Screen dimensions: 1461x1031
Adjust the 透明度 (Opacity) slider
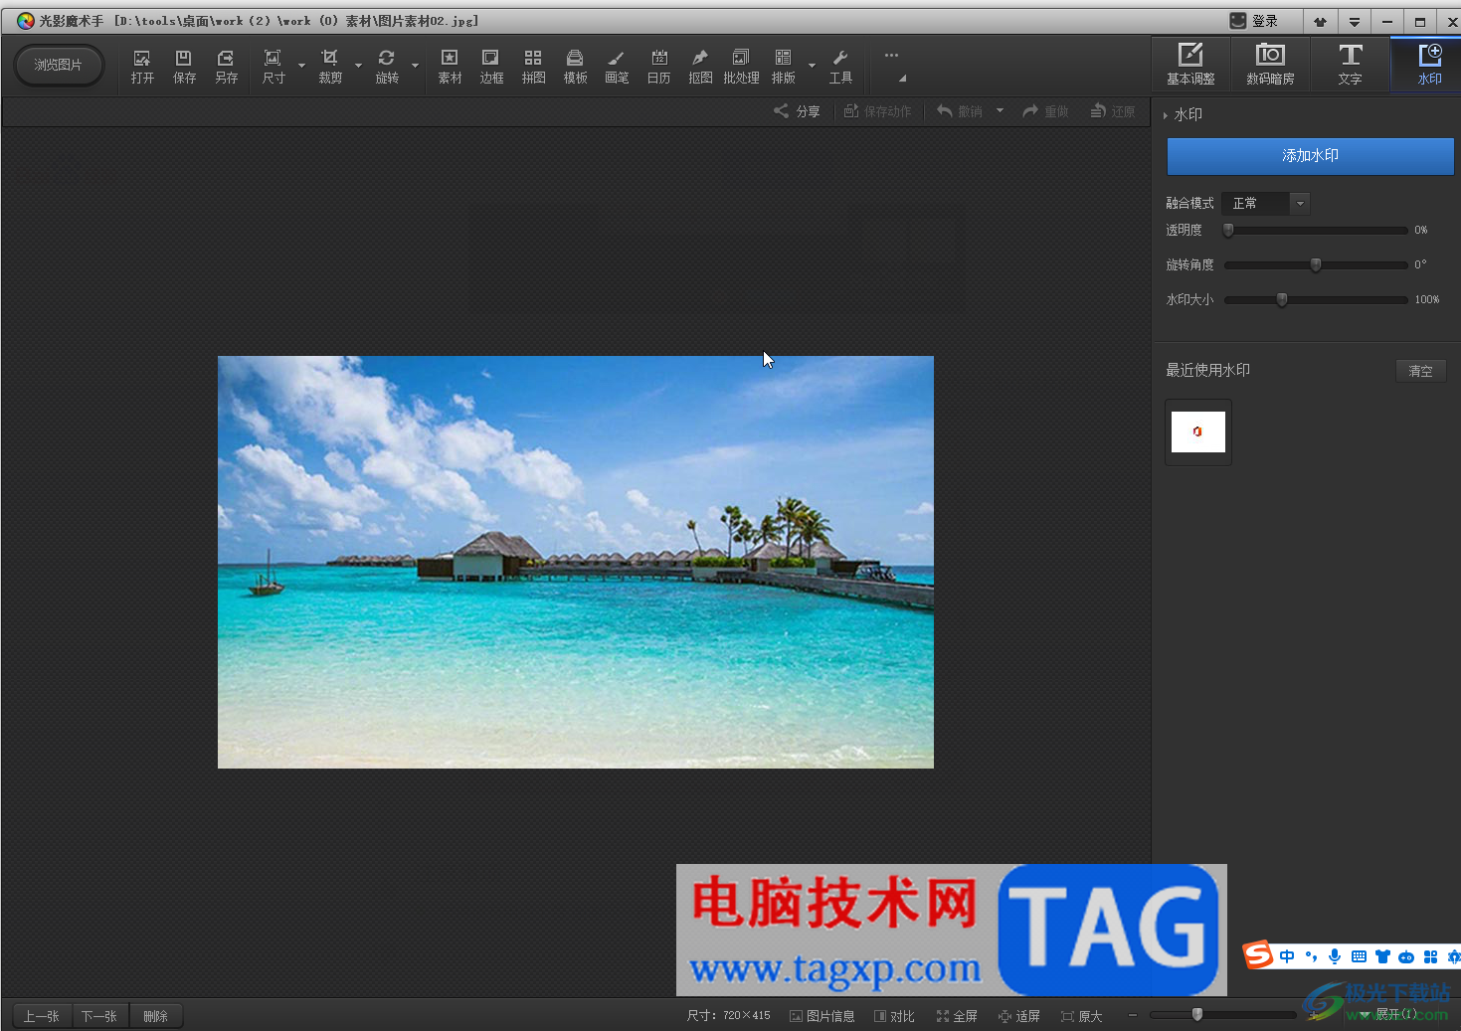point(1316,230)
